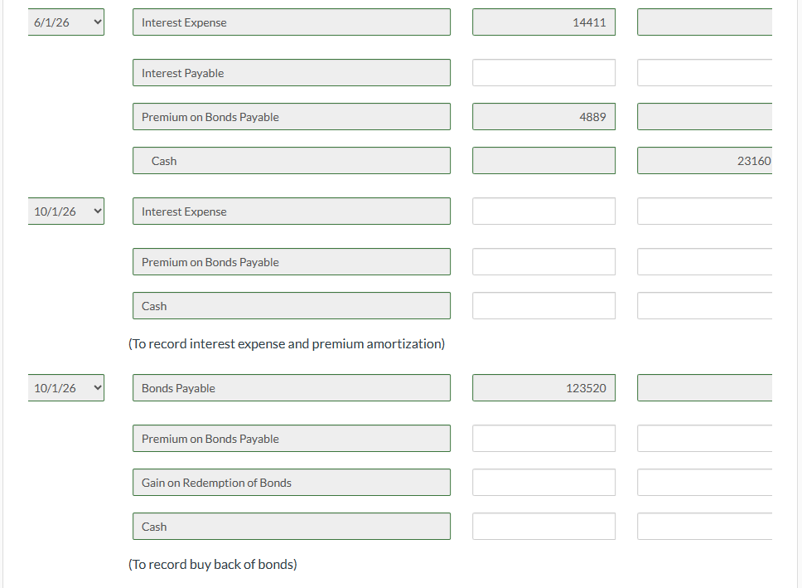This screenshot has width=802, height=588.
Task: Click the Interest Payable account name field
Action: coord(292,72)
